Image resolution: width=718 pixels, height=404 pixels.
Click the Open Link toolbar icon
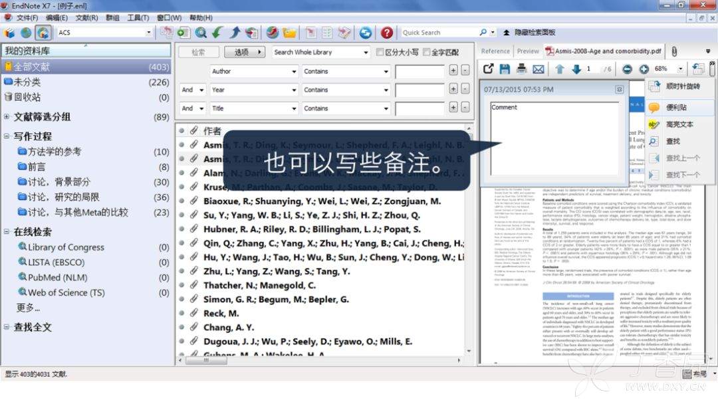[273, 33]
